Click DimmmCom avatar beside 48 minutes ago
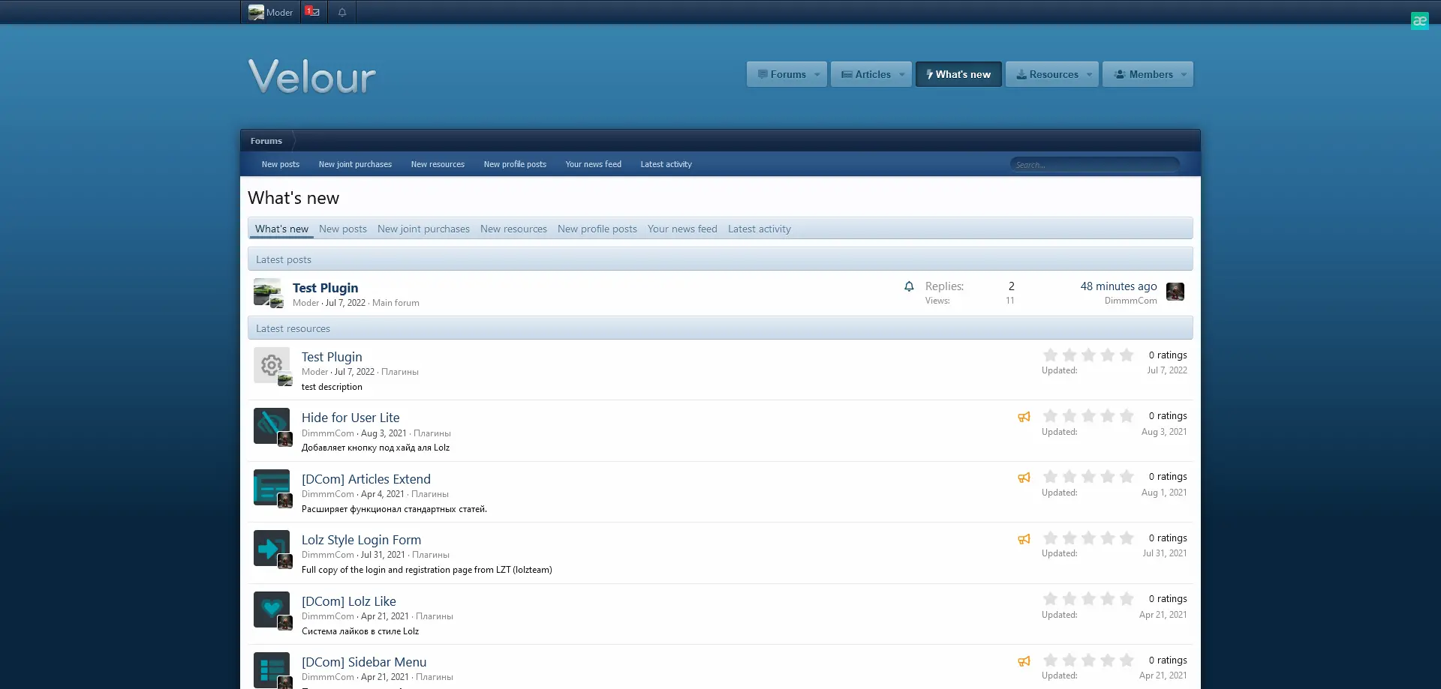This screenshot has width=1441, height=689. click(1175, 292)
